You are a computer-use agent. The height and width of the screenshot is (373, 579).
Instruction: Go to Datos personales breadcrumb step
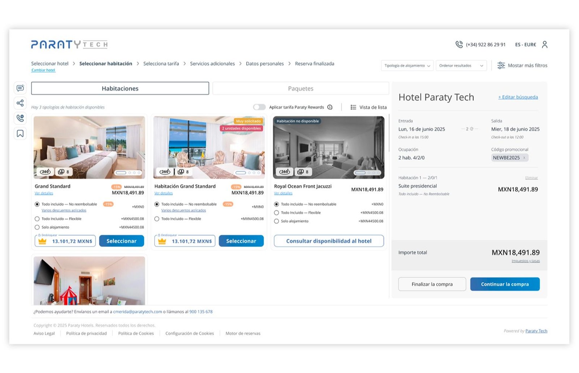click(x=265, y=64)
